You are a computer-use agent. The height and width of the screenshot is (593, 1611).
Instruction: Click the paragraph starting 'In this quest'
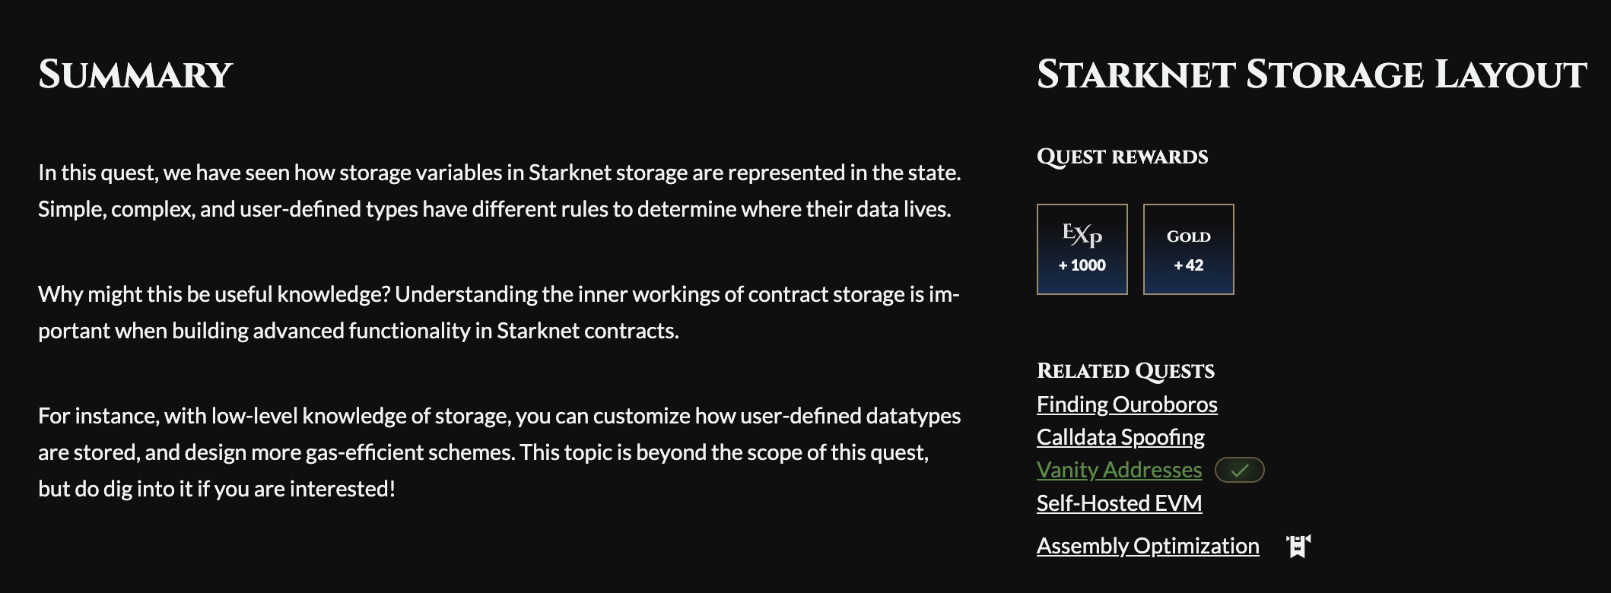pos(500,191)
